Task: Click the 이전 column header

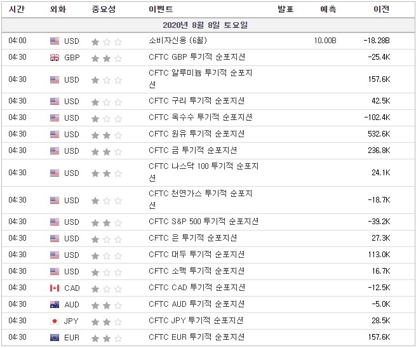Action: (x=381, y=10)
